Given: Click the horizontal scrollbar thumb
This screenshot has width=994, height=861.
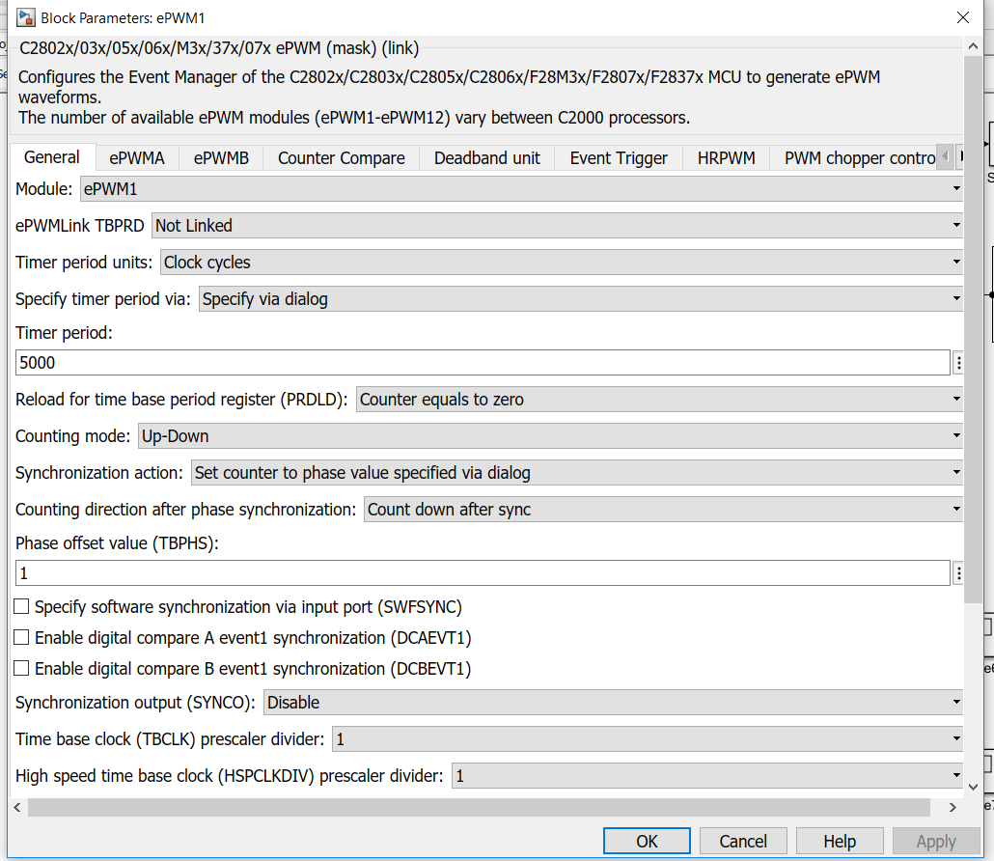Looking at the screenshot, I should point(479,807).
